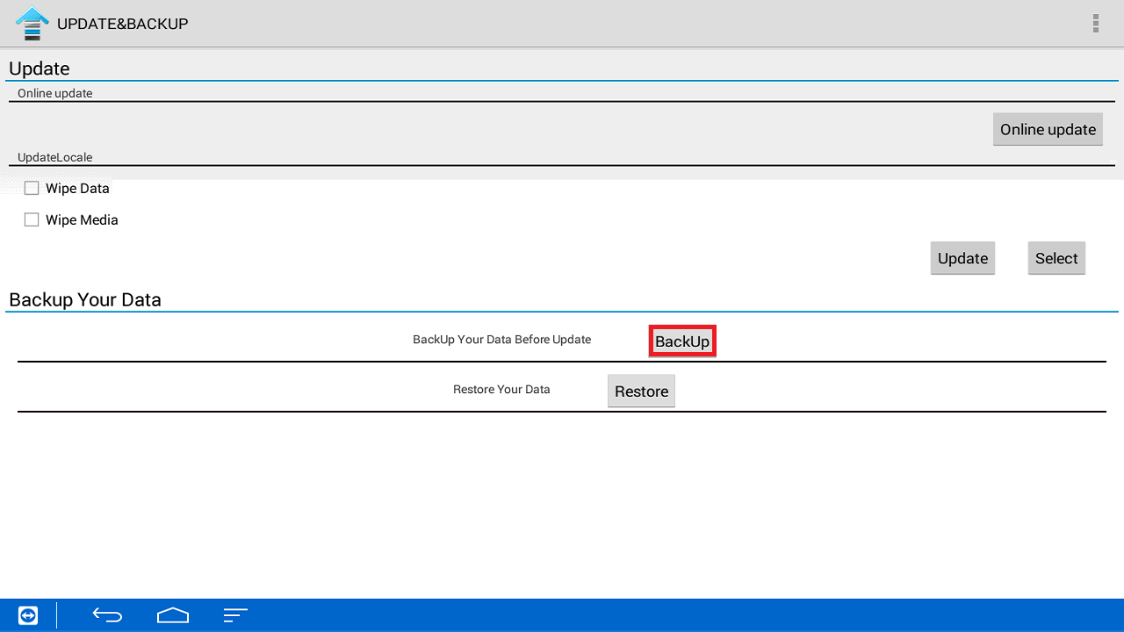Tap the UPDATE&BACKUP app icon

32,24
